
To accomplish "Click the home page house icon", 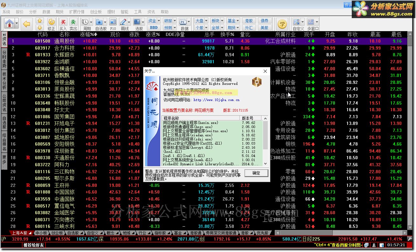I will pyautogui.click(x=9, y=24).
